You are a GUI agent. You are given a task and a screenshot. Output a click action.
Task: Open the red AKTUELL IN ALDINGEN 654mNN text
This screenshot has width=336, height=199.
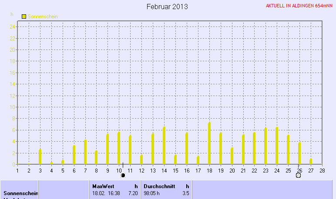[x=299, y=6]
